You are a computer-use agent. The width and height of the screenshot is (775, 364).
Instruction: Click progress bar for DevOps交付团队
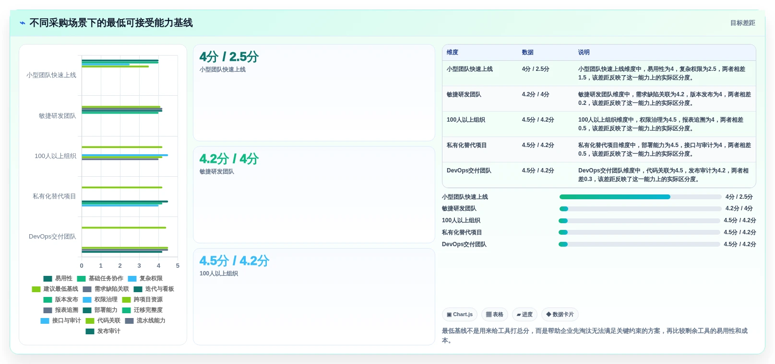pyautogui.click(x=639, y=244)
